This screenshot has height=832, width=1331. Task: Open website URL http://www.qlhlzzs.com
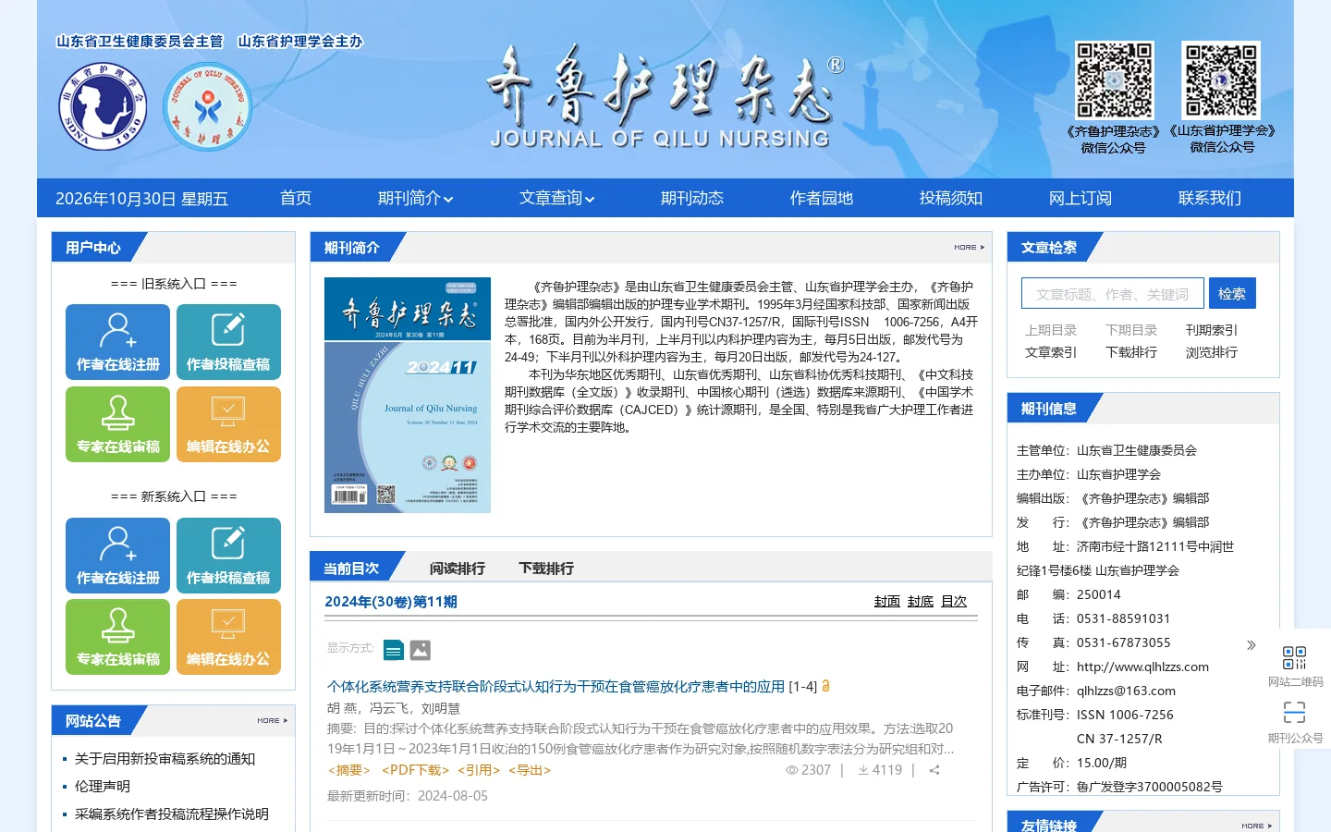[x=1142, y=667]
